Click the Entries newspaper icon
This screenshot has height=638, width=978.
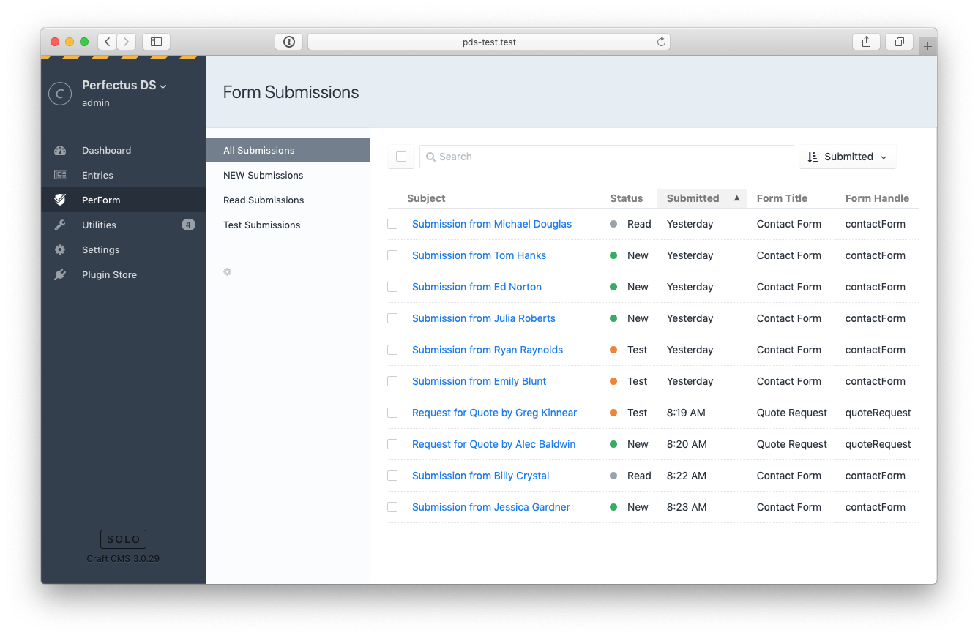pyautogui.click(x=60, y=176)
